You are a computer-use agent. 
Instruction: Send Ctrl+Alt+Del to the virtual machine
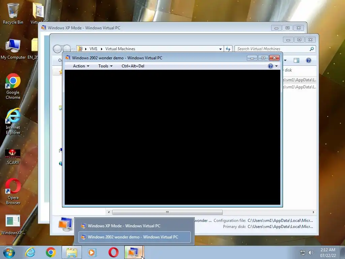click(x=133, y=66)
